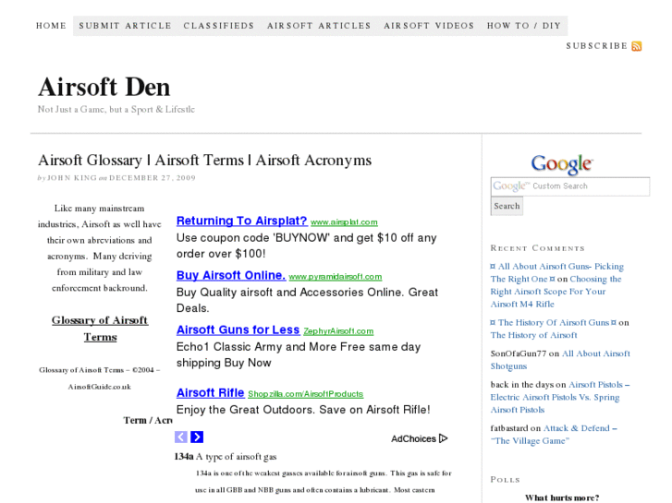Click the What hurts more? poll question
Image resolution: width=672 pixels, height=503 pixels.
[x=562, y=497]
